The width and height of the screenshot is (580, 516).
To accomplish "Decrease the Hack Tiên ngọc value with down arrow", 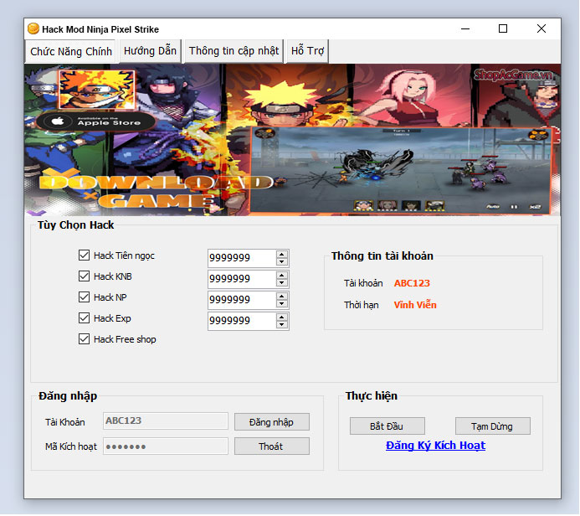I will (282, 261).
